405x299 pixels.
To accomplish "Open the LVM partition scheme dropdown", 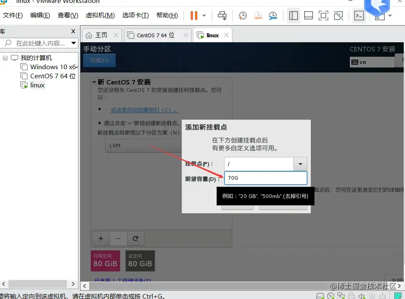I will click(x=144, y=146).
